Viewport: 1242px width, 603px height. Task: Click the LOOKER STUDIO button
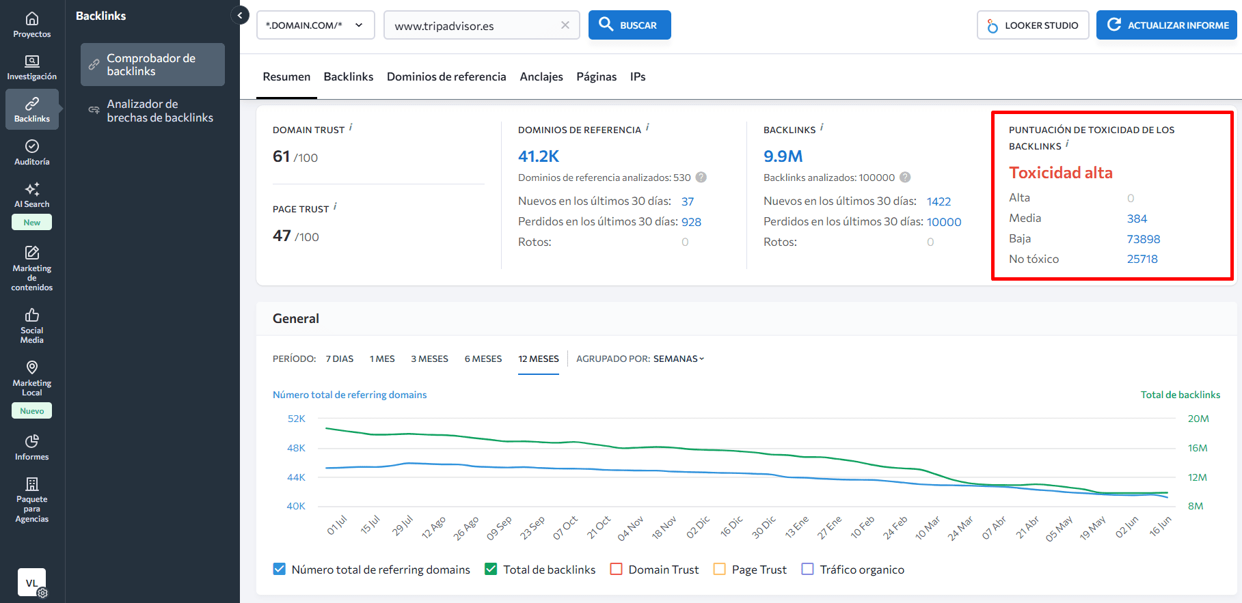pos(1033,25)
